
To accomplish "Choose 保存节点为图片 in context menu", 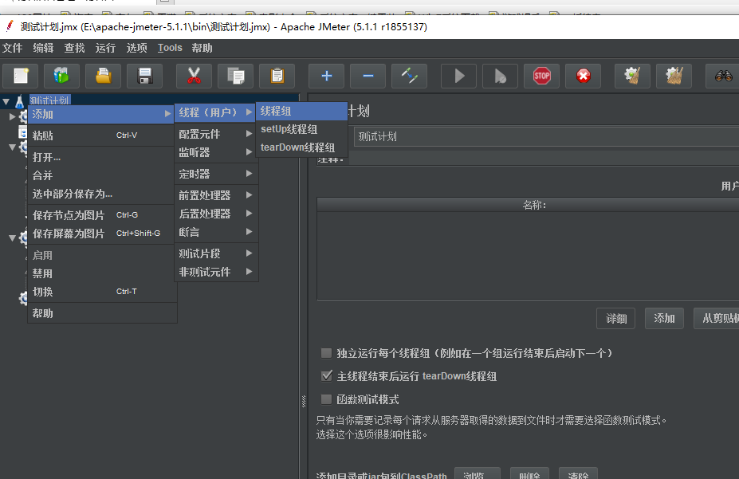I will (101, 215).
